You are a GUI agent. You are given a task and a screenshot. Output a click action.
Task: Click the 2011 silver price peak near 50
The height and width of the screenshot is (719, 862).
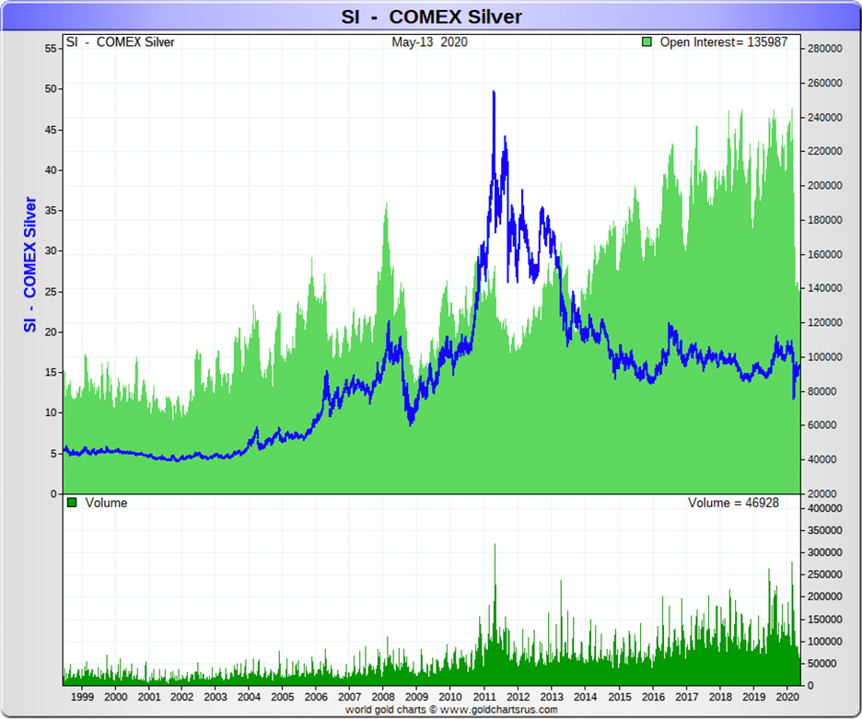pyautogui.click(x=494, y=94)
